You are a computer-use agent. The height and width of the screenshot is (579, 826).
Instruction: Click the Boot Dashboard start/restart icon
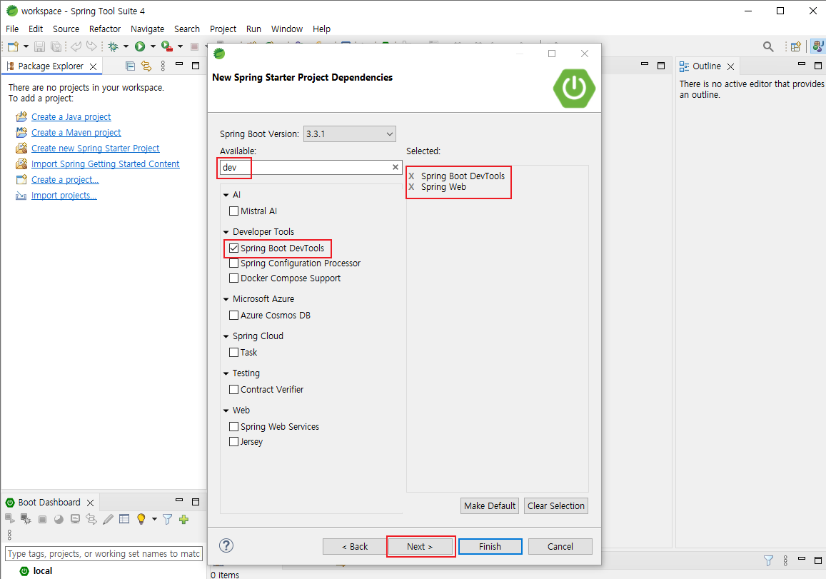pyautogui.click(x=9, y=519)
